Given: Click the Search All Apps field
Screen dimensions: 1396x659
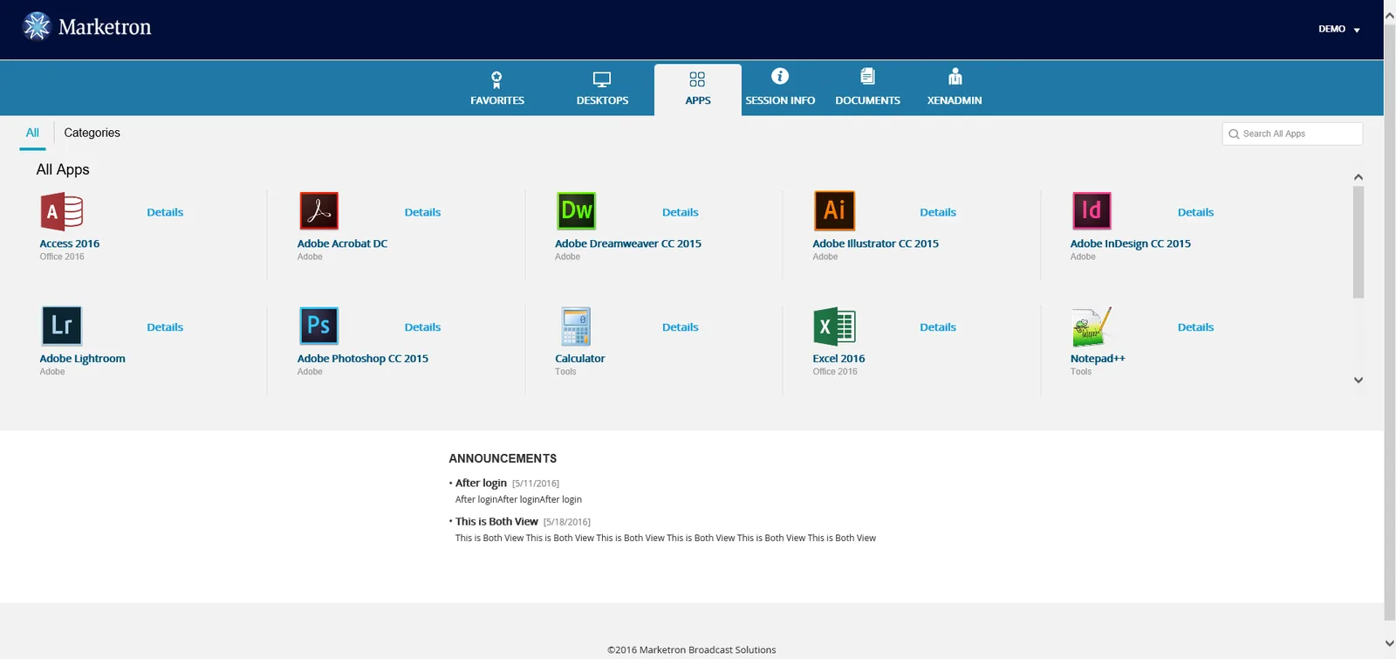Looking at the screenshot, I should (x=1292, y=134).
